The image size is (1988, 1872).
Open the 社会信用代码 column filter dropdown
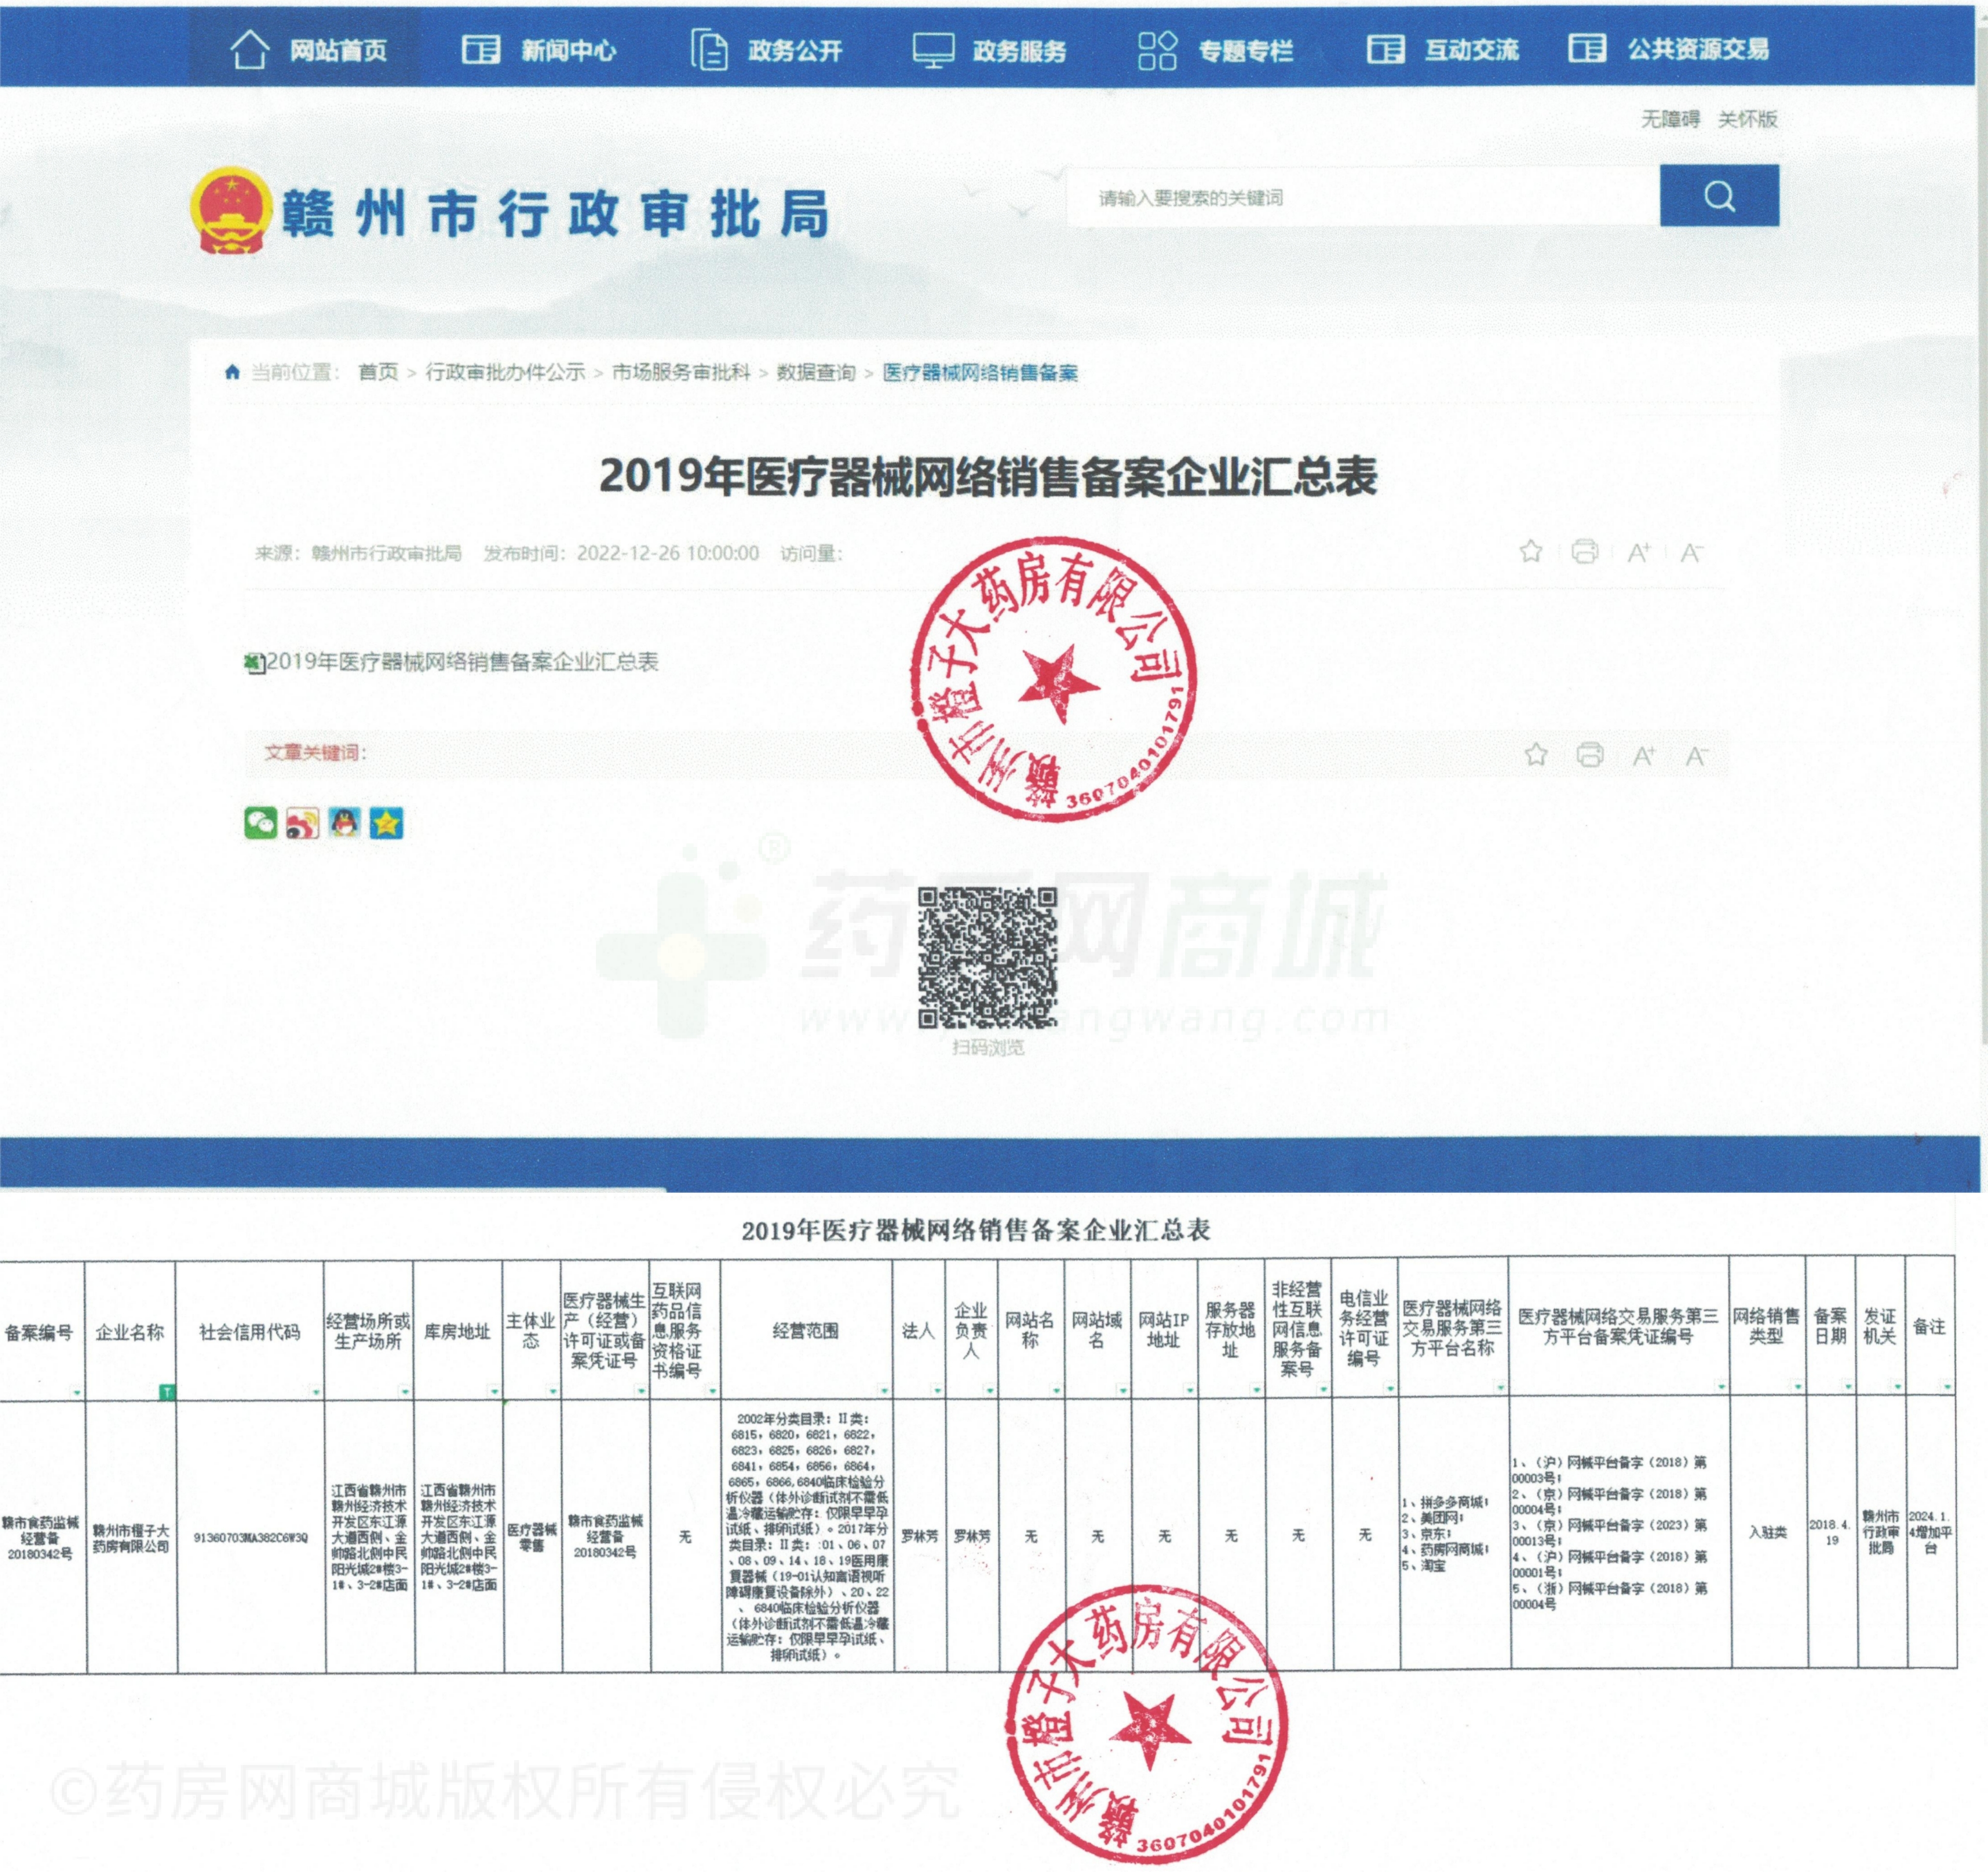point(315,1391)
